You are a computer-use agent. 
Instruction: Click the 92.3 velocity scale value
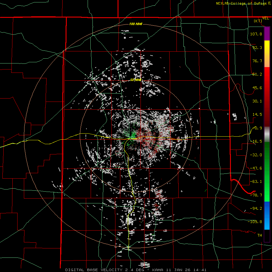click(257, 47)
